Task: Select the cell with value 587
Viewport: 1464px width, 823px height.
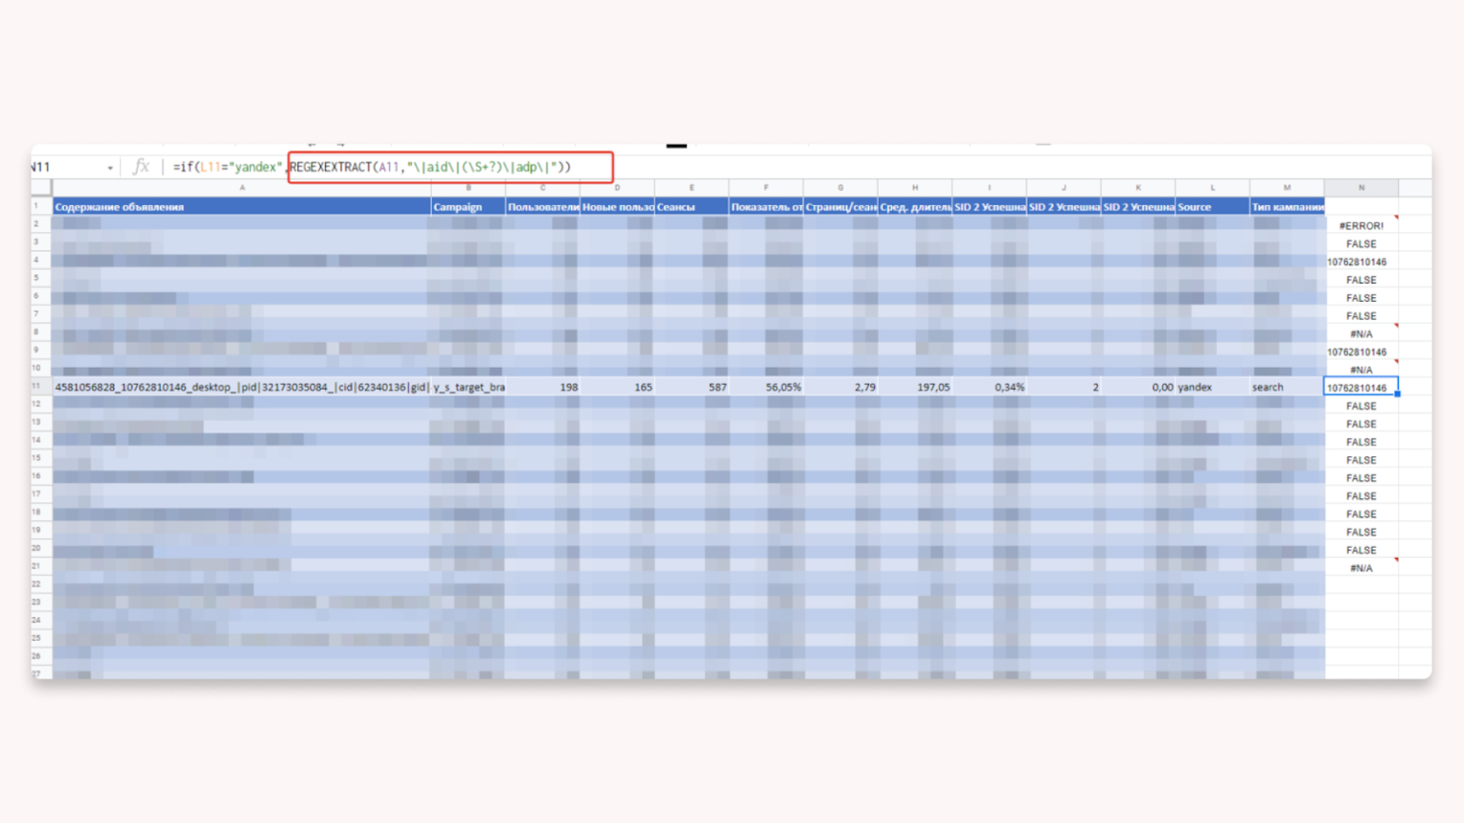Action: pyautogui.click(x=692, y=388)
